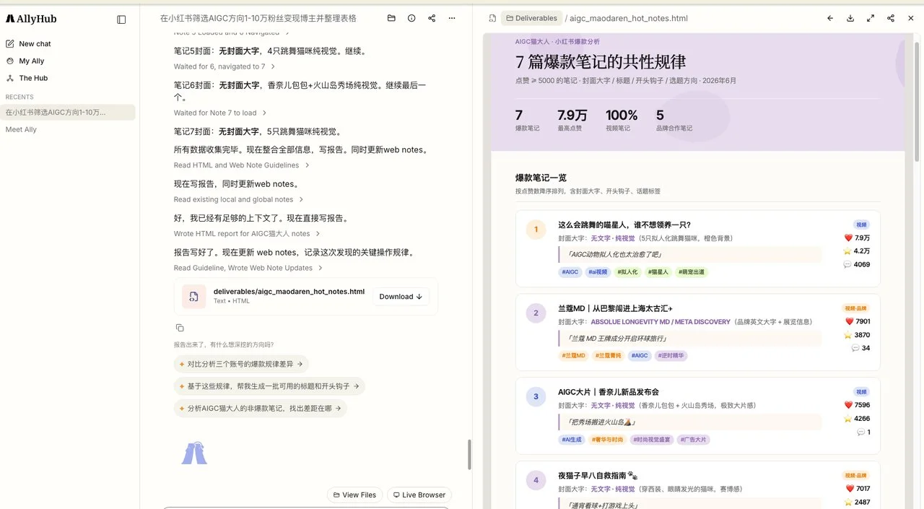Copy the assistant response
The width and height of the screenshot is (924, 509).
click(x=180, y=328)
